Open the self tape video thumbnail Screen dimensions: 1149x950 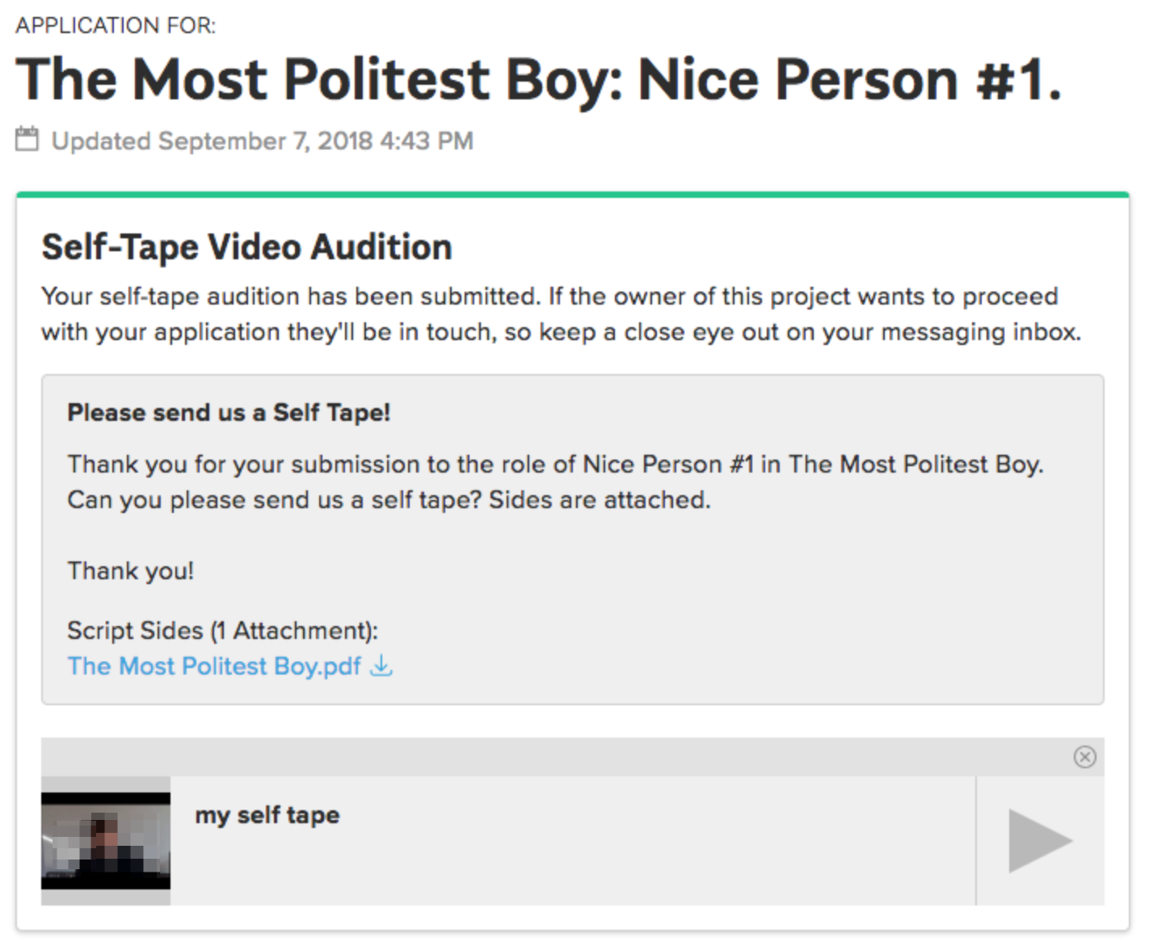pyautogui.click(x=106, y=841)
